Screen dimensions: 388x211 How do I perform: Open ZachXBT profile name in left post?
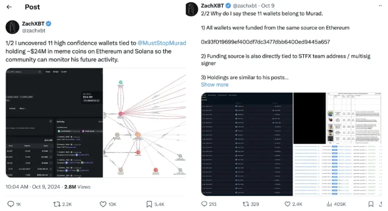(33, 24)
